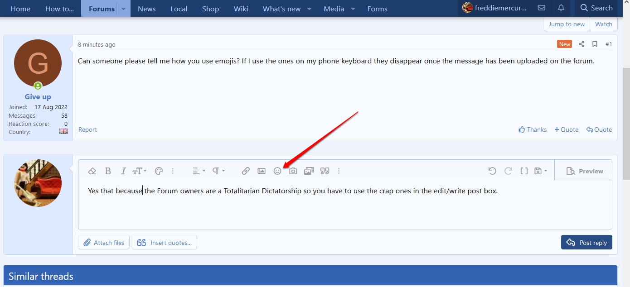Bookmark post #1
630x287 pixels.
[595, 44]
